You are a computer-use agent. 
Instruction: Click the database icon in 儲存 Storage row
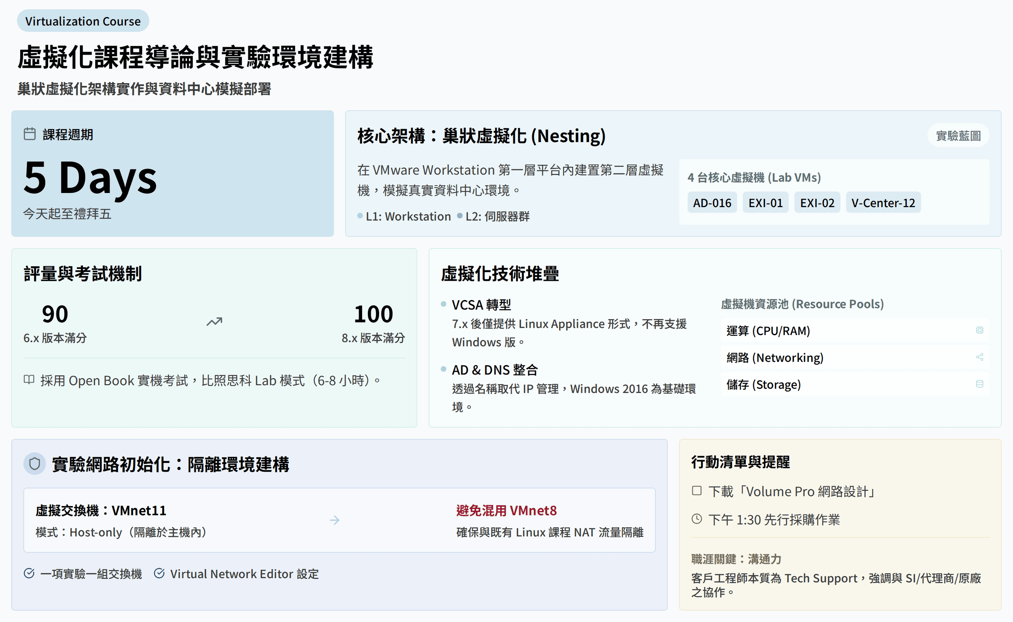click(x=980, y=384)
